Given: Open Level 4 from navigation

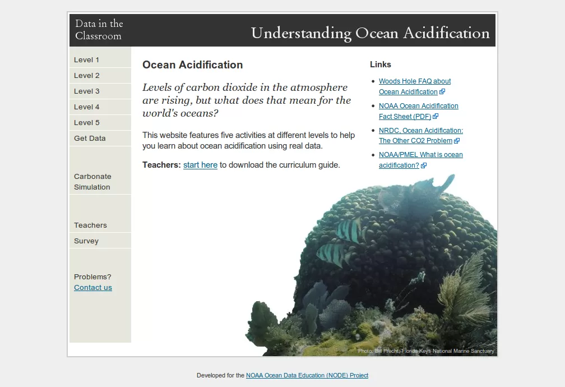Looking at the screenshot, I should pos(87,107).
